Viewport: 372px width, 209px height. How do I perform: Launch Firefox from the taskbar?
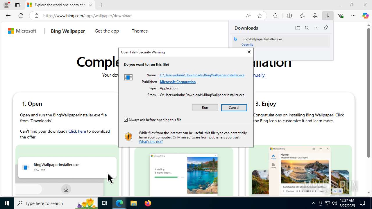148,203
